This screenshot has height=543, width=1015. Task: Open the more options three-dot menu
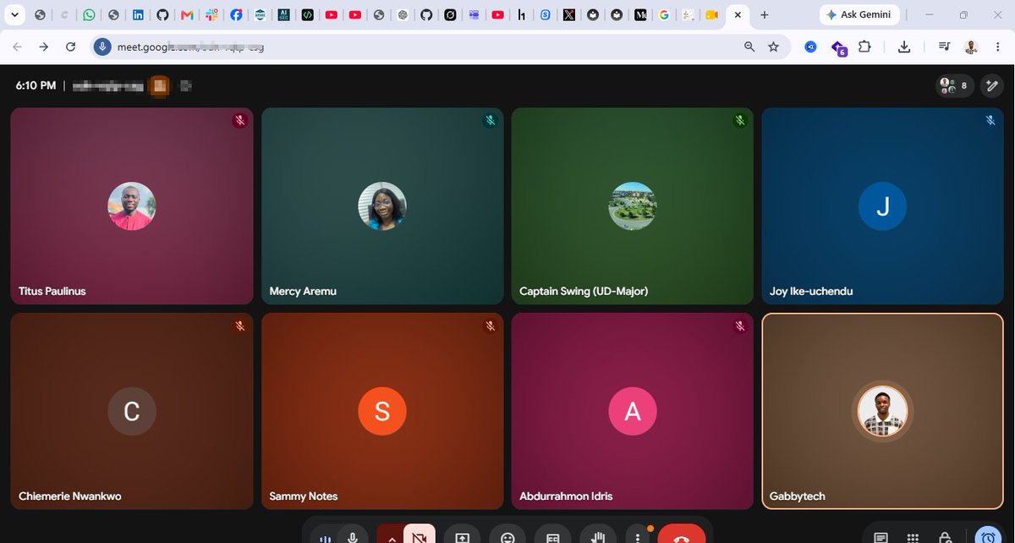pos(637,537)
